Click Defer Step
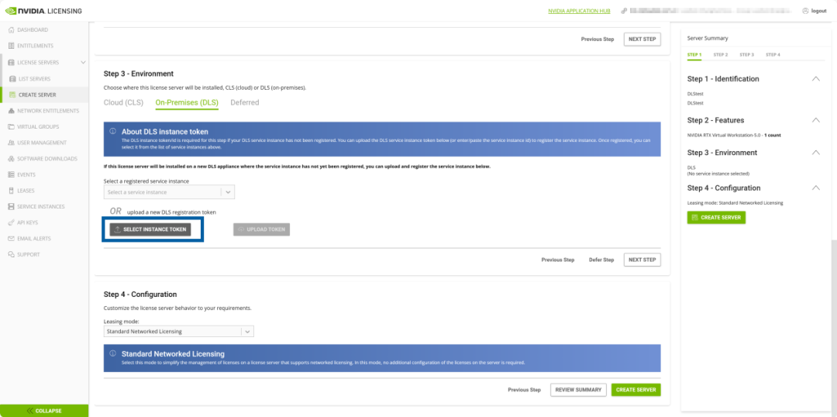 point(601,260)
